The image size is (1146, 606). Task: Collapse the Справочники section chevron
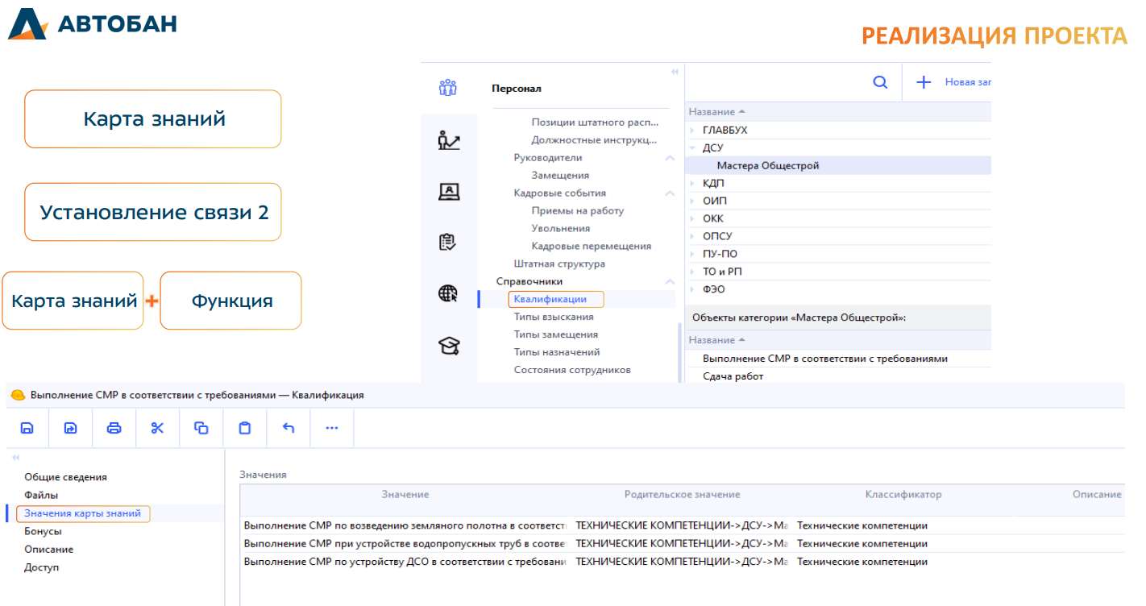pos(669,282)
